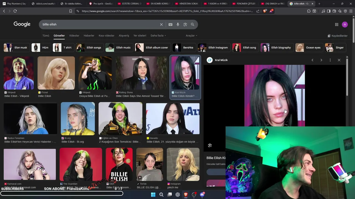Show previous image in preview panel
This screenshot has width=355, height=199.
312,60
